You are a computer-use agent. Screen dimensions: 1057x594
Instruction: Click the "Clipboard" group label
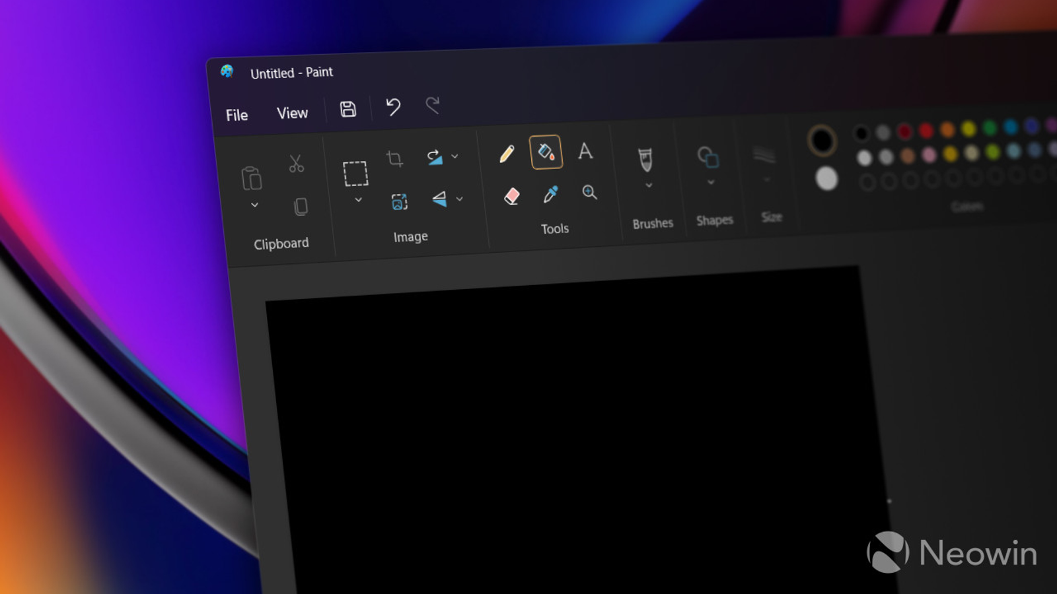point(281,244)
